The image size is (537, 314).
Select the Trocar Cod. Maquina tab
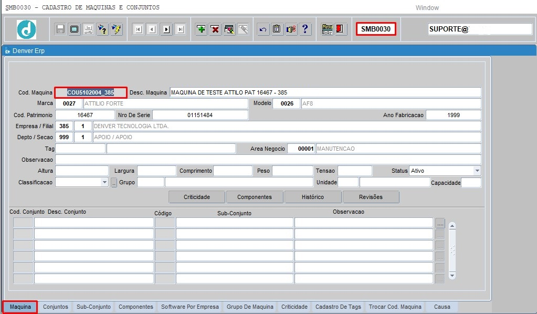pos(395,307)
